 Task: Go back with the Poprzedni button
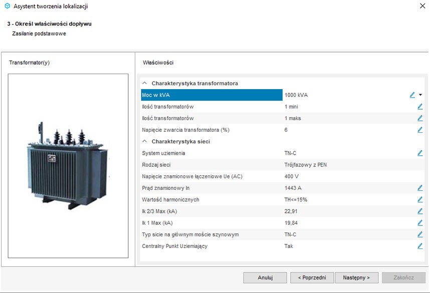click(312, 277)
